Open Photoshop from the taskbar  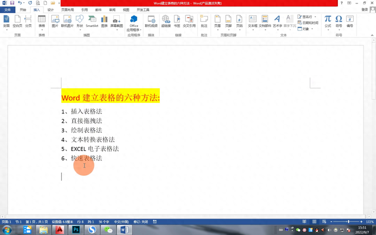pos(76,230)
